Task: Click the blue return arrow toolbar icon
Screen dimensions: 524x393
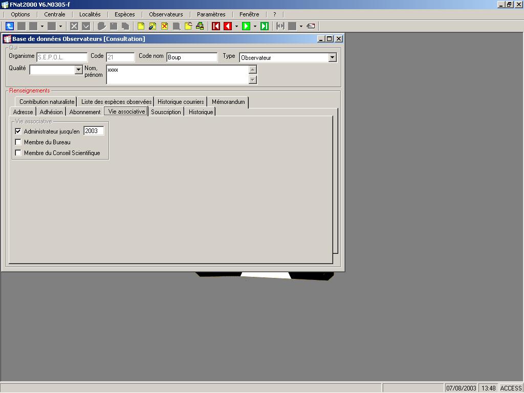Action: tap(10, 26)
